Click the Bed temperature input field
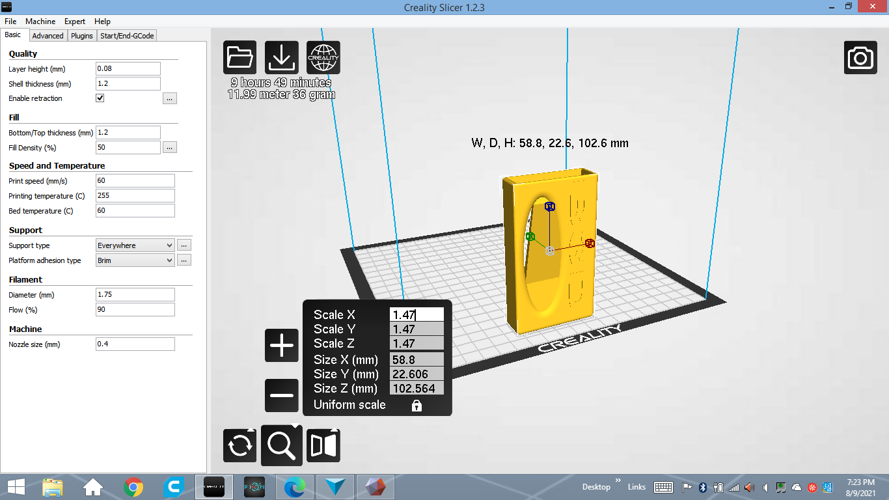 click(x=135, y=210)
